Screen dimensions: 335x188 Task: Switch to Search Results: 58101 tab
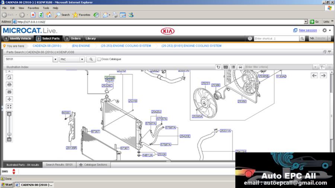[x=59, y=165]
